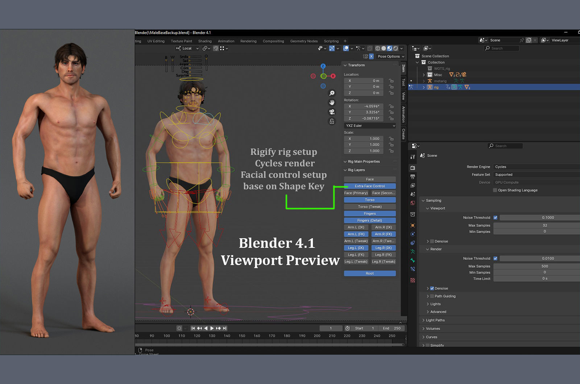
Task: Toggle X-axis mirror in pose options
Action: coord(371,57)
